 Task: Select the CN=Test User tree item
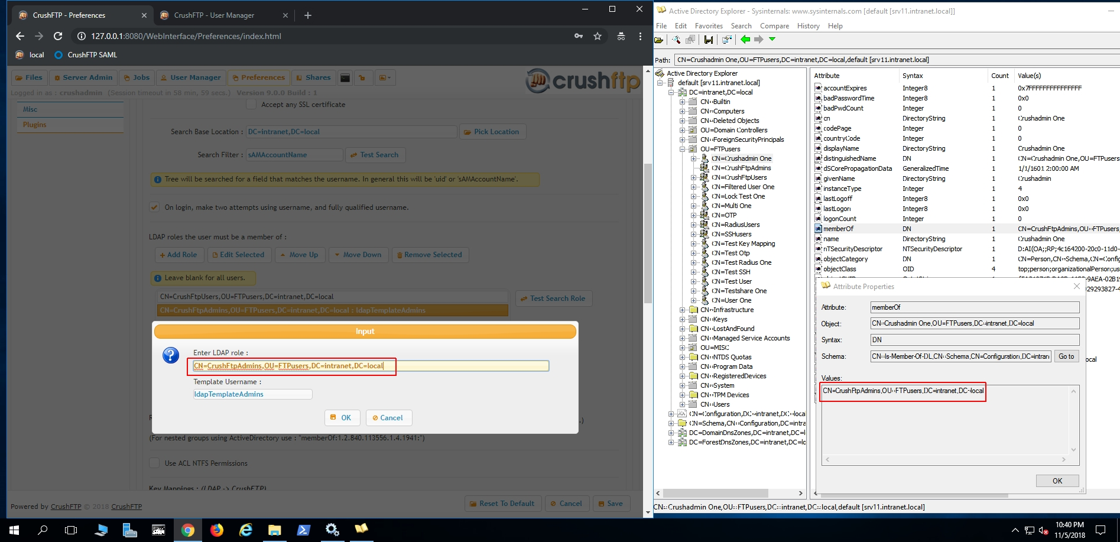coord(731,281)
